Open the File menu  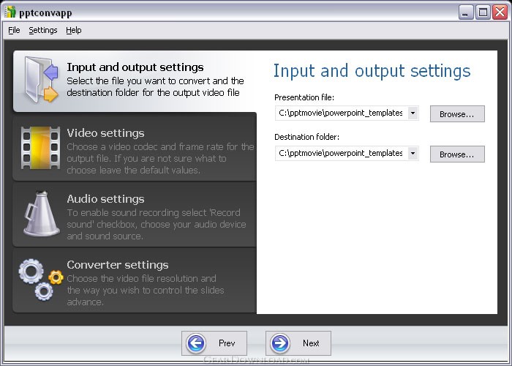click(14, 31)
